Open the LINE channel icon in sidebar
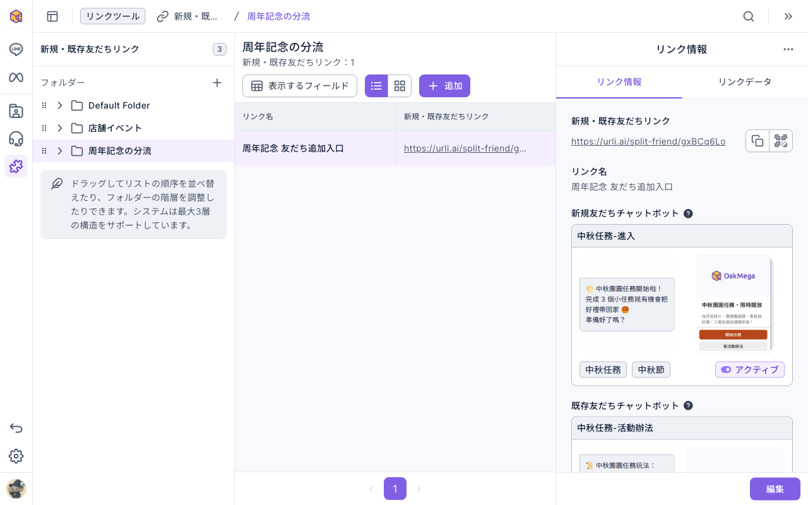The image size is (808, 505). tap(16, 49)
